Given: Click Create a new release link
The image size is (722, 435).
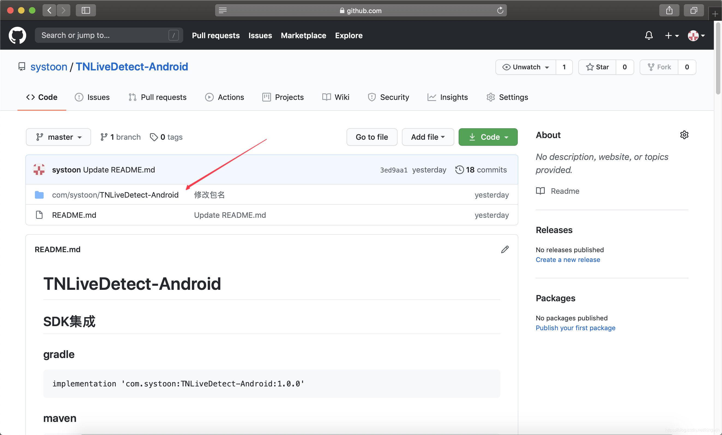Looking at the screenshot, I should point(568,260).
